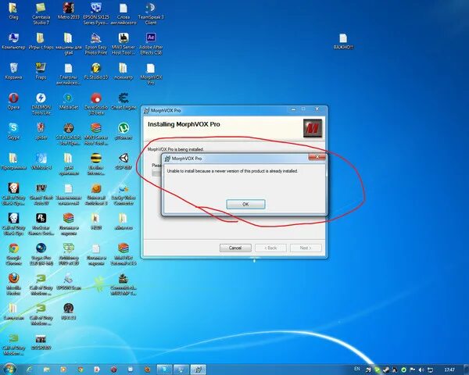Open DAEMON Tools Lite shortcut
The image size is (469, 375).
[x=41, y=104]
